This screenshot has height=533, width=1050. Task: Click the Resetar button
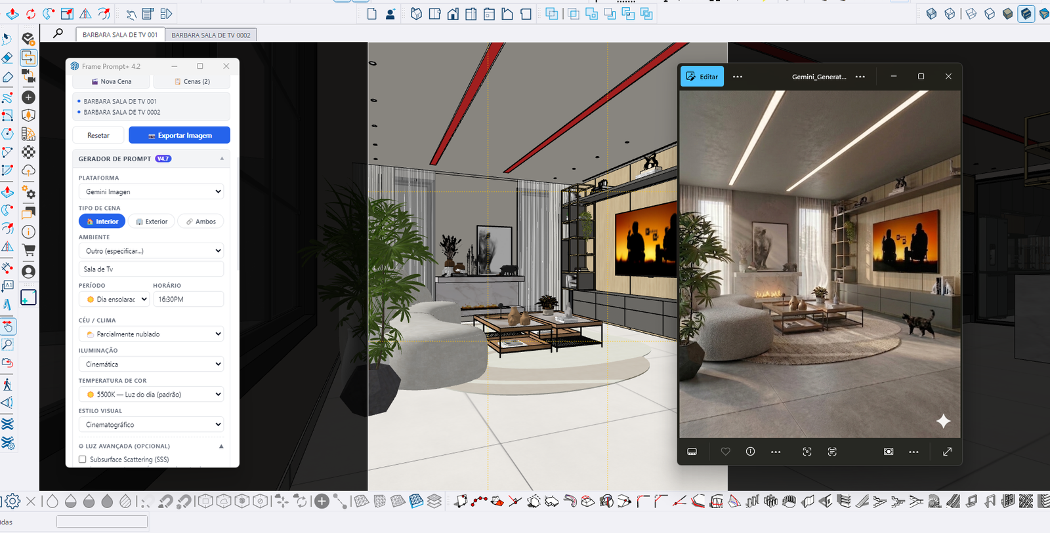tap(98, 135)
